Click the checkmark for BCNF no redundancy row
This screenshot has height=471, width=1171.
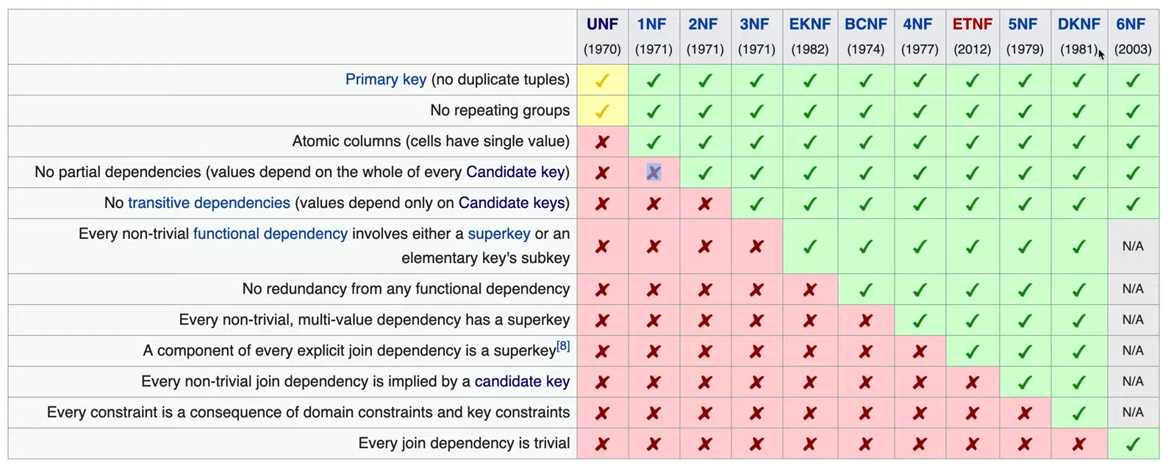point(865,290)
